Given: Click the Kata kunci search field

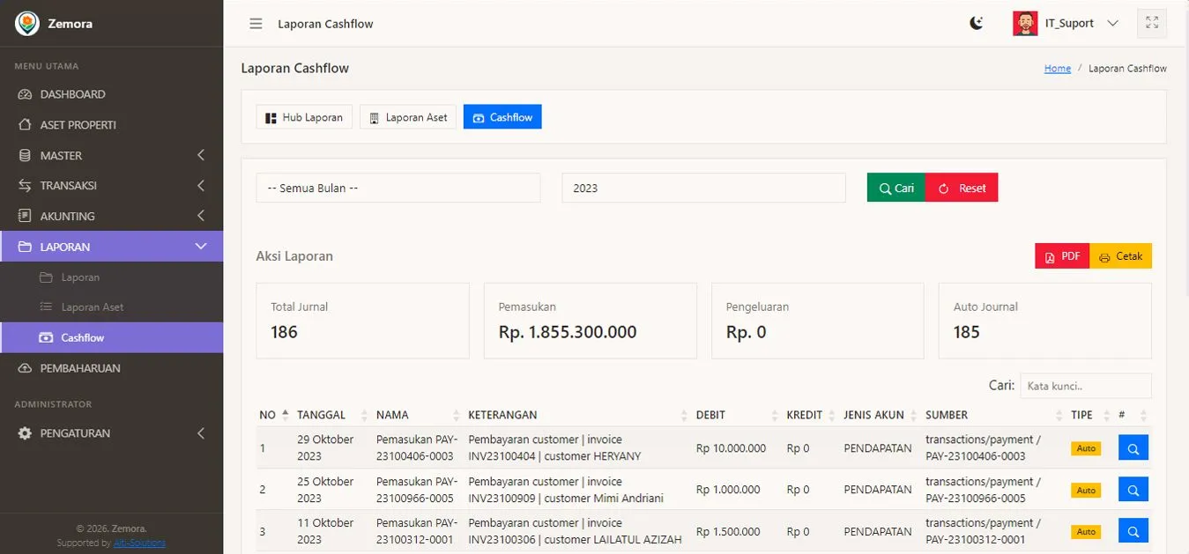Looking at the screenshot, I should click(1085, 386).
